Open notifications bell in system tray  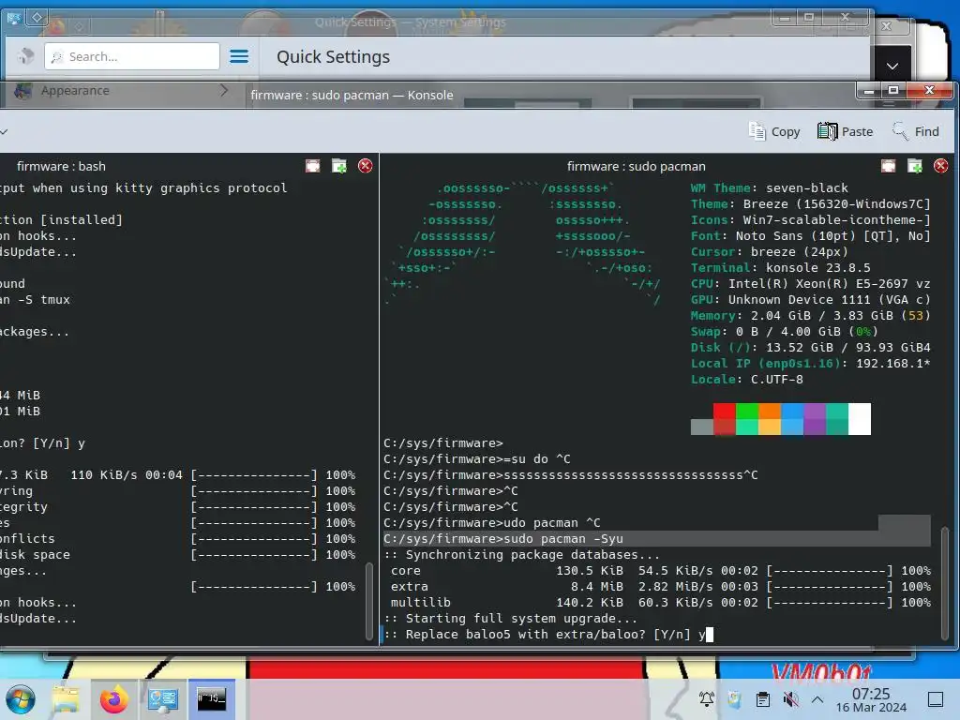[x=707, y=699]
